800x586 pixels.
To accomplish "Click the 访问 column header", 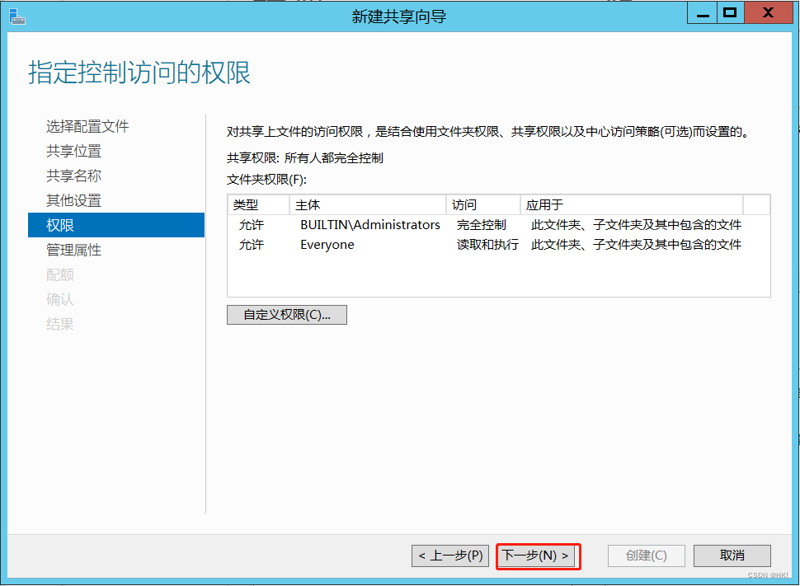I will 483,205.
